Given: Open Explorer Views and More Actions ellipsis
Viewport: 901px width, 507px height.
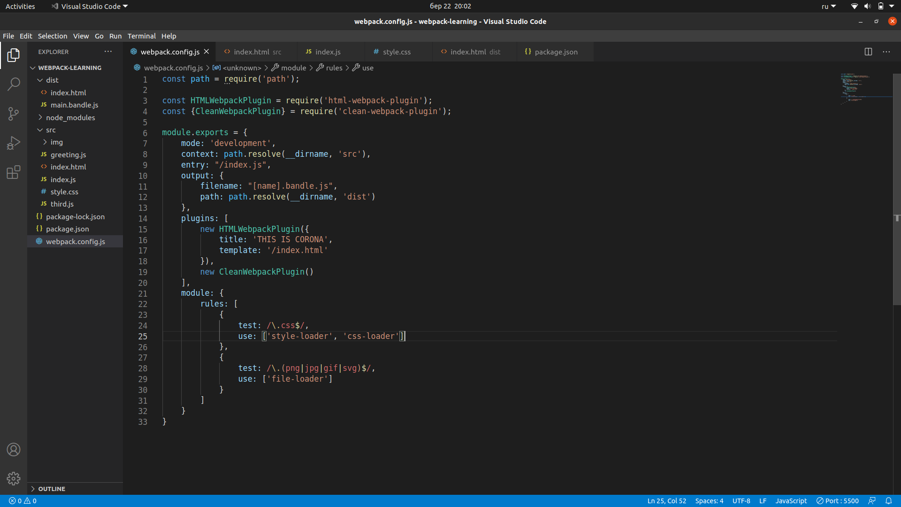Looking at the screenshot, I should [108, 52].
